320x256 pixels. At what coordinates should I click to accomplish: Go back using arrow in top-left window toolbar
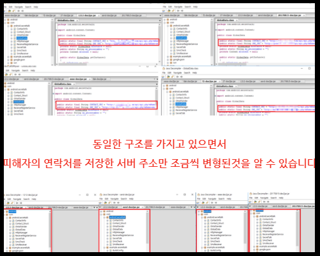19,11
